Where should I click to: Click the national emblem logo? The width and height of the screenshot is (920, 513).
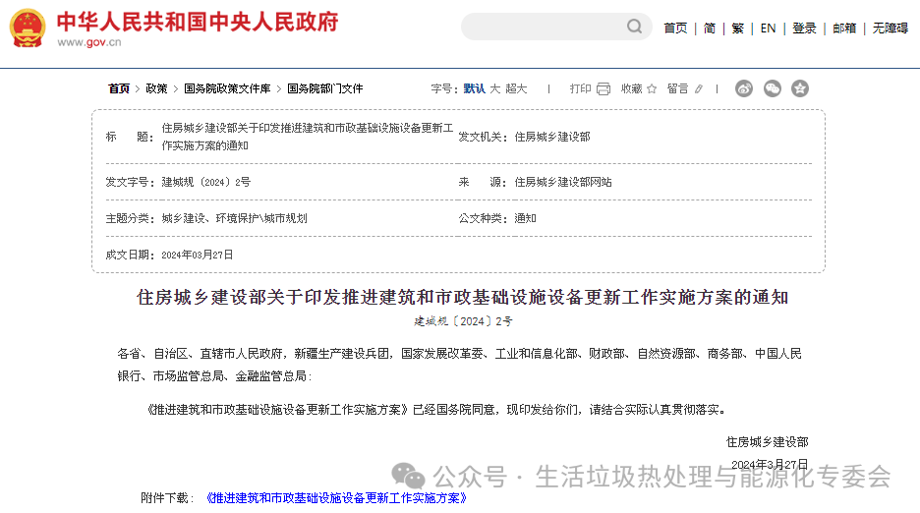point(27,28)
